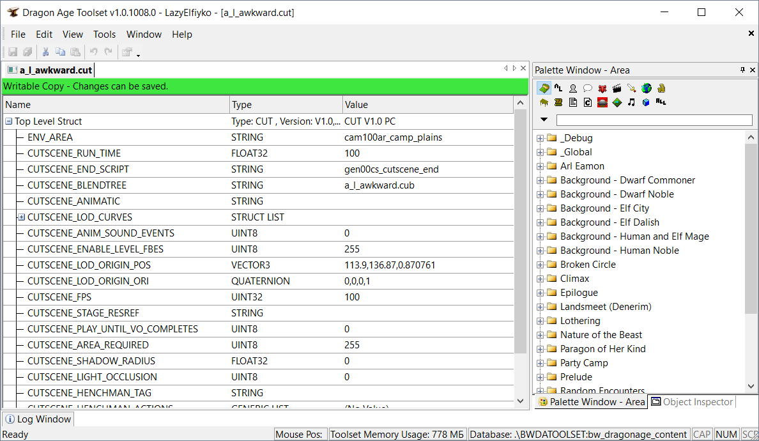Select the Placeable table palette icon
Screen dimensions: 759x441
544,102
